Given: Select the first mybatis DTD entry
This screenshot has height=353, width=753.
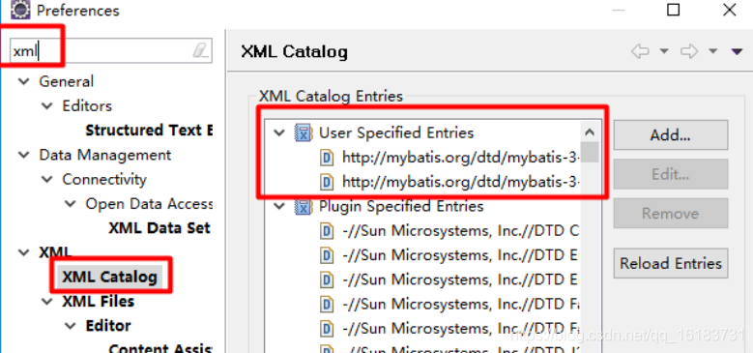Looking at the screenshot, I should pyautogui.click(x=461, y=158).
